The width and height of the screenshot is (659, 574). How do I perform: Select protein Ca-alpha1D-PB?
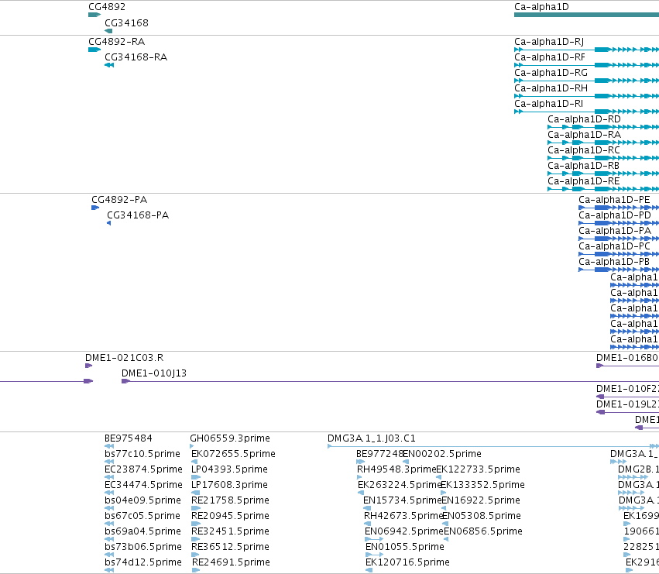point(614,262)
